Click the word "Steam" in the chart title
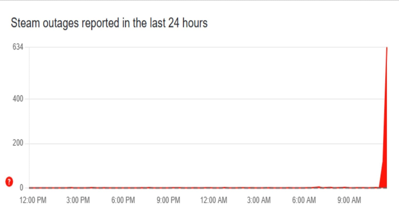Image resolution: width=399 pixels, height=224 pixels. [x=25, y=23]
